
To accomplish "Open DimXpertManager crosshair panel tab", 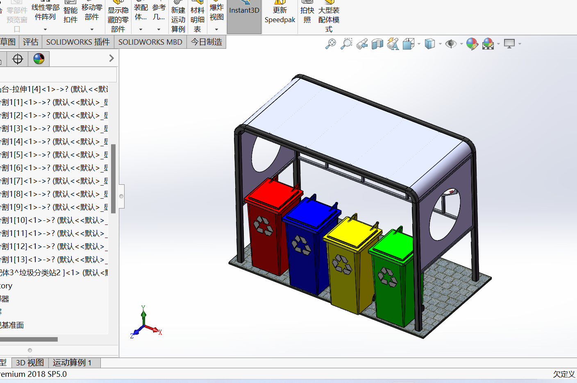I will pyautogui.click(x=18, y=59).
